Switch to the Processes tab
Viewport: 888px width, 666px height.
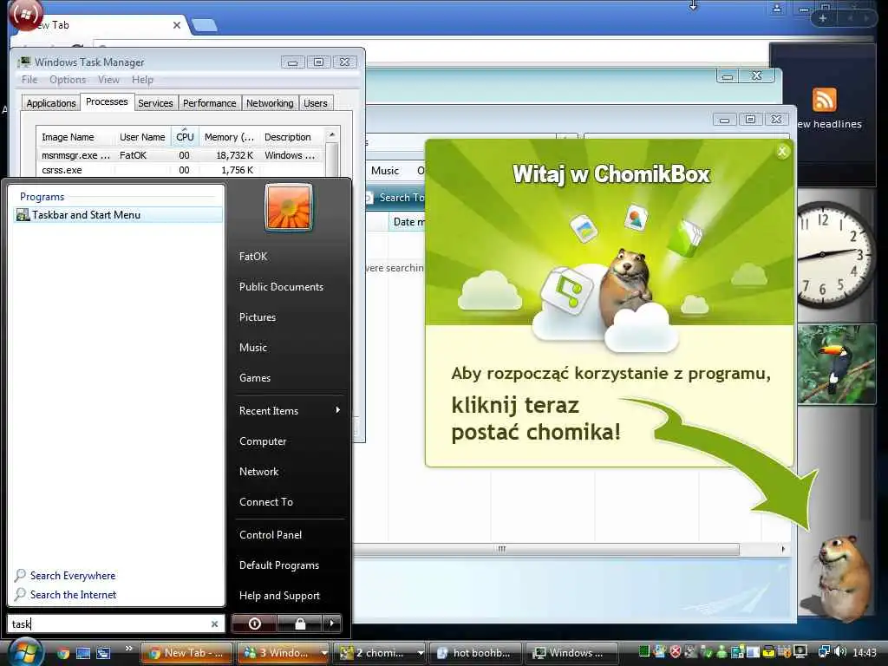click(x=107, y=102)
